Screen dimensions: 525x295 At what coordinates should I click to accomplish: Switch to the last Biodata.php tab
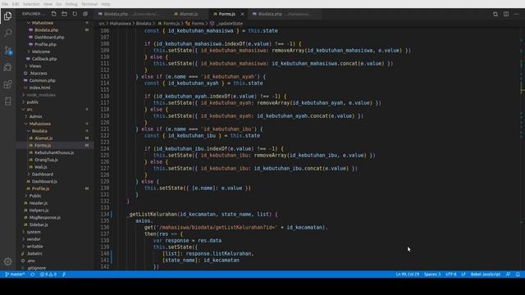[x=284, y=14]
